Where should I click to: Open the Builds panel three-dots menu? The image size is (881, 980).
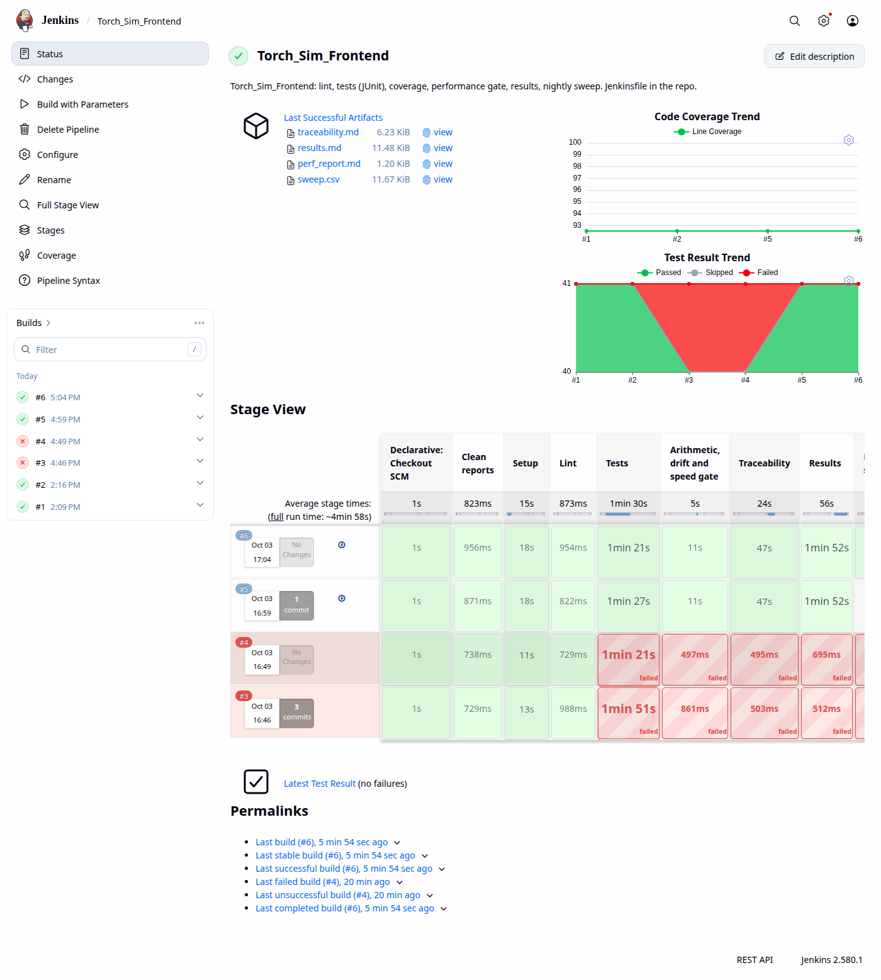pyautogui.click(x=199, y=323)
